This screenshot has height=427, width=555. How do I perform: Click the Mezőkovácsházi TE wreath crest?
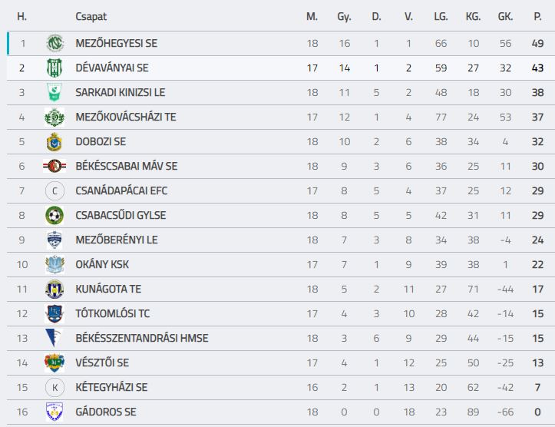click(x=55, y=118)
